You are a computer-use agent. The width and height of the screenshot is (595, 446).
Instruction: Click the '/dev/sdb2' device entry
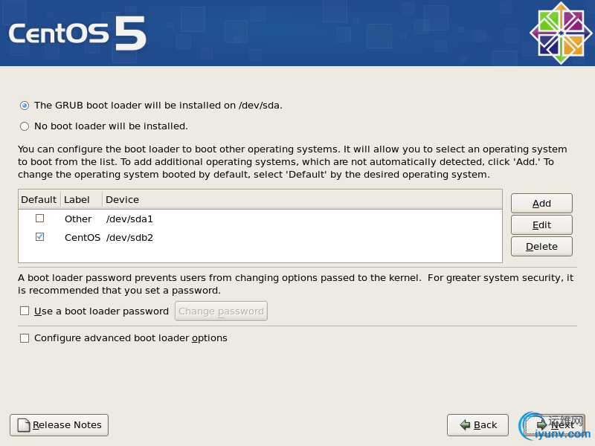click(x=129, y=237)
